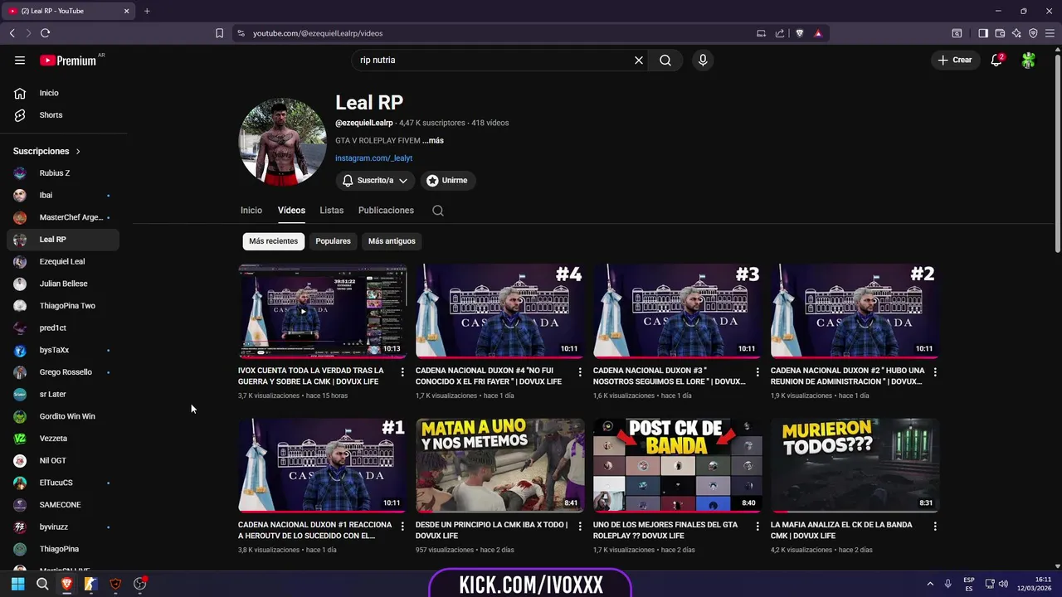Viewport: 1062px width, 597px height.
Task: Open account avatar menu
Action: (x=1029, y=60)
